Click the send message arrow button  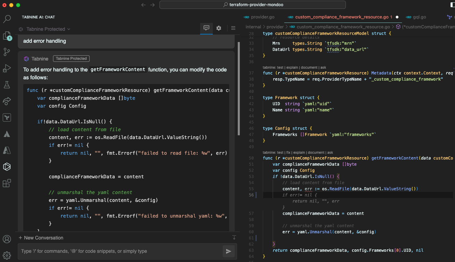pos(229,251)
